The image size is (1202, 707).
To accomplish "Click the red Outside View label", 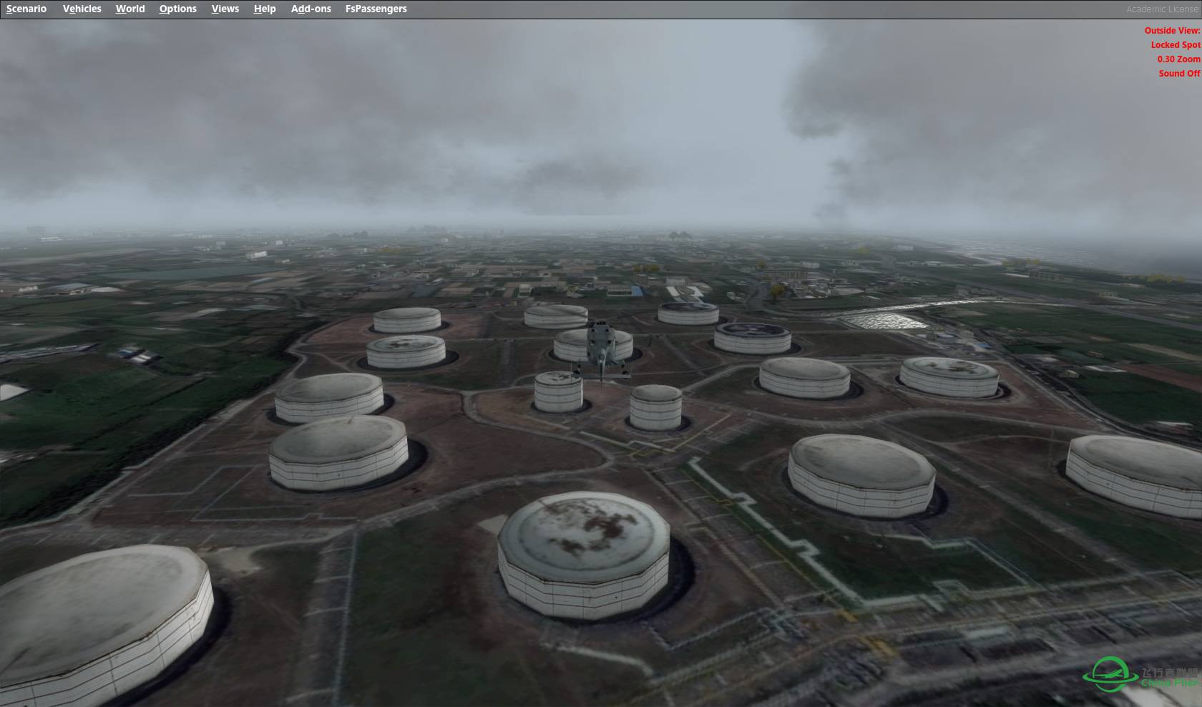I will point(1171,31).
